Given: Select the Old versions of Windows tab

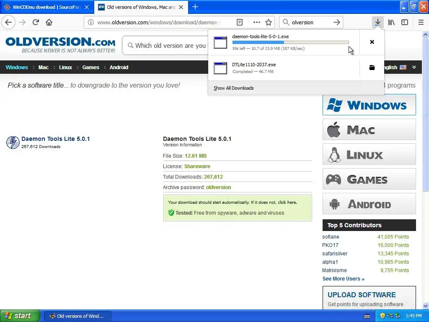Looking at the screenshot, I should coord(141,7).
